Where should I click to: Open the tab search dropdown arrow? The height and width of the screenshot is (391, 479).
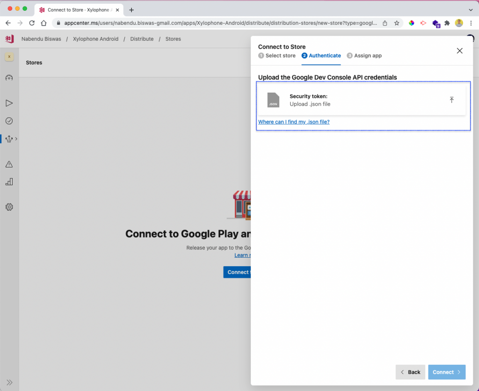(x=471, y=10)
